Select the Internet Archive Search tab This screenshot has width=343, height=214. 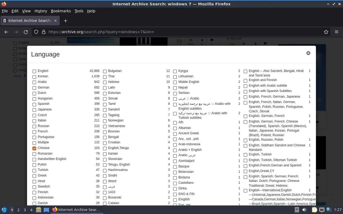29,21
